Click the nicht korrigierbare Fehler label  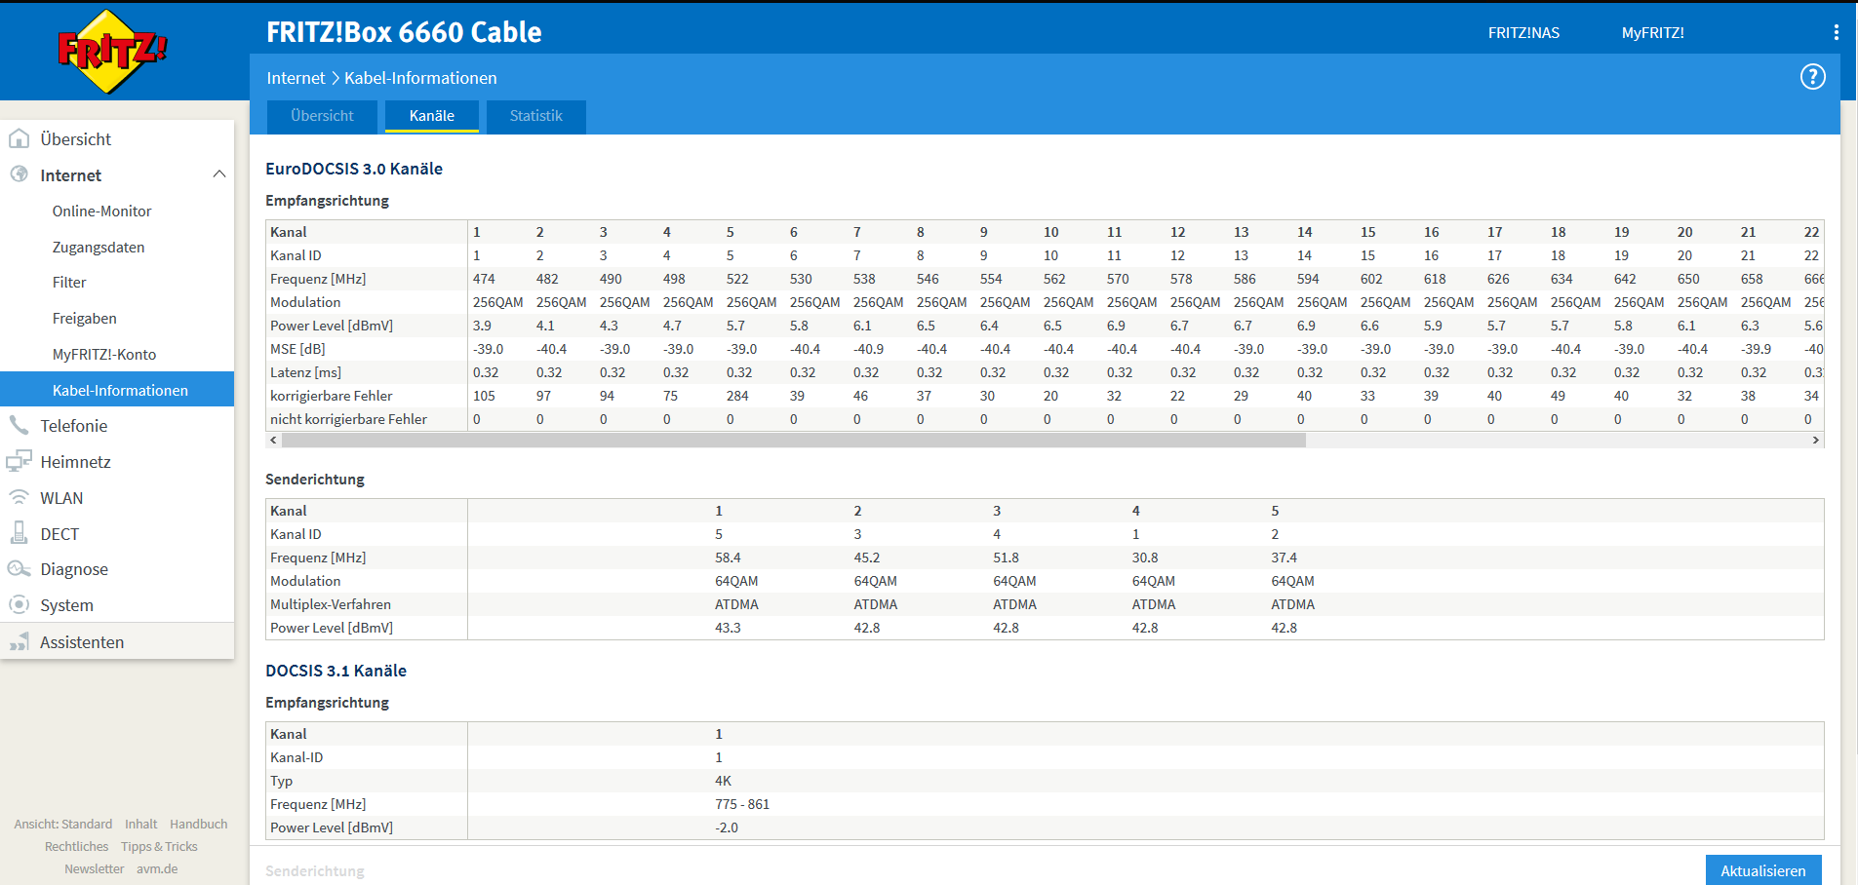tap(348, 419)
